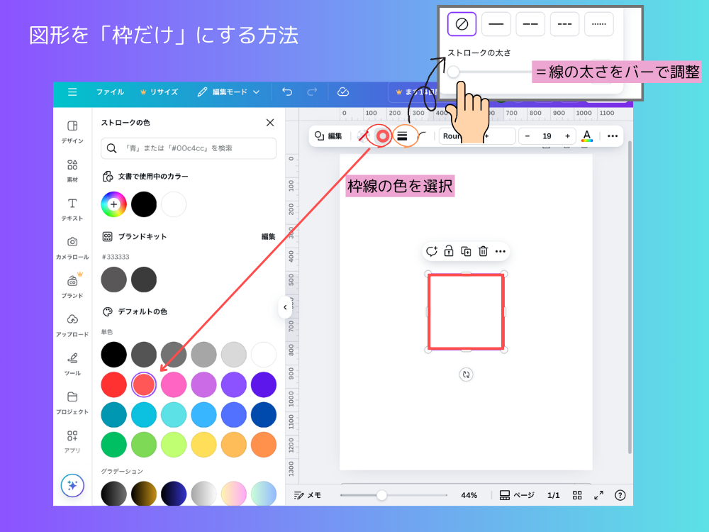709x532 pixels.
Task: Click the ブランドキット 編集 link
Action: click(x=268, y=236)
